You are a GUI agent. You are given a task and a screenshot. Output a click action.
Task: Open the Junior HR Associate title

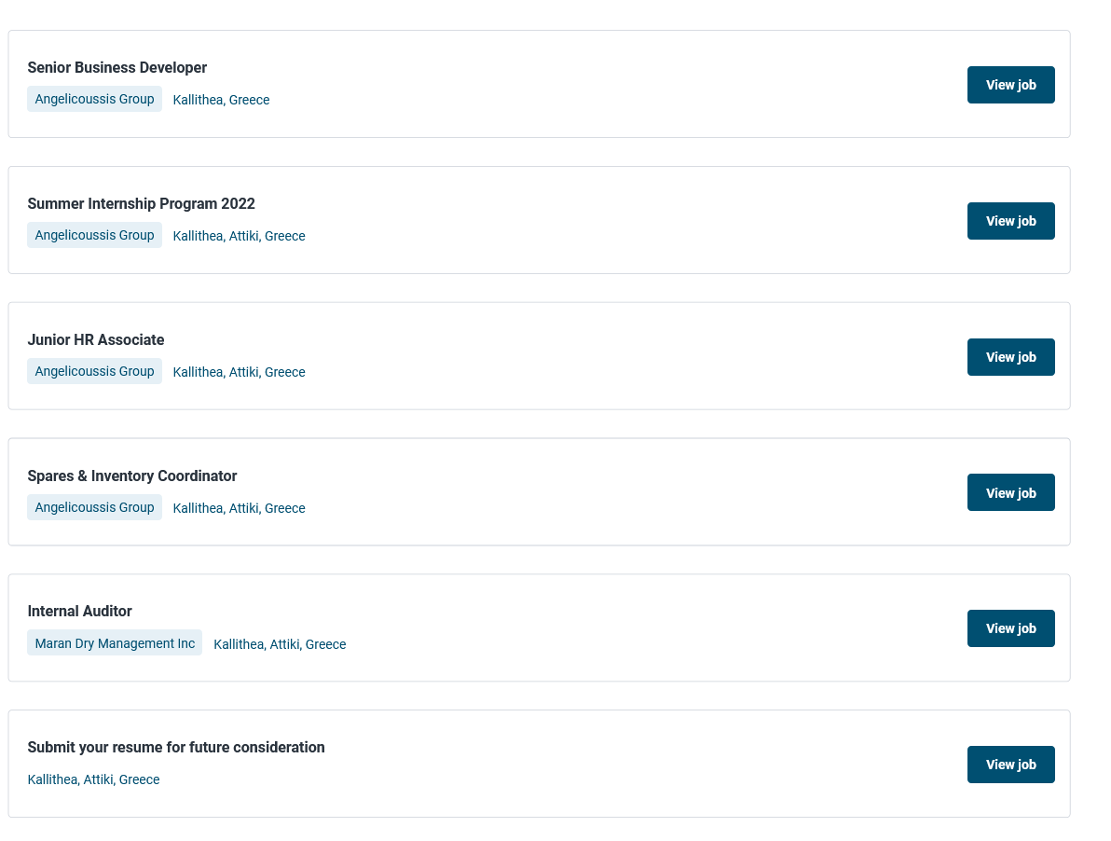96,339
